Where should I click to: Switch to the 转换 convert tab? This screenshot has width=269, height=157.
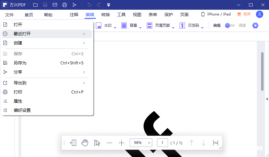pyautogui.click(x=106, y=15)
